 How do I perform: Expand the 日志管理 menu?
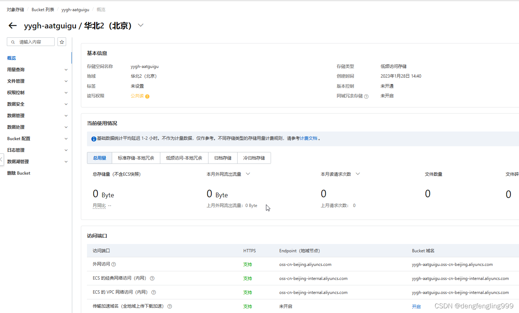click(x=66, y=150)
